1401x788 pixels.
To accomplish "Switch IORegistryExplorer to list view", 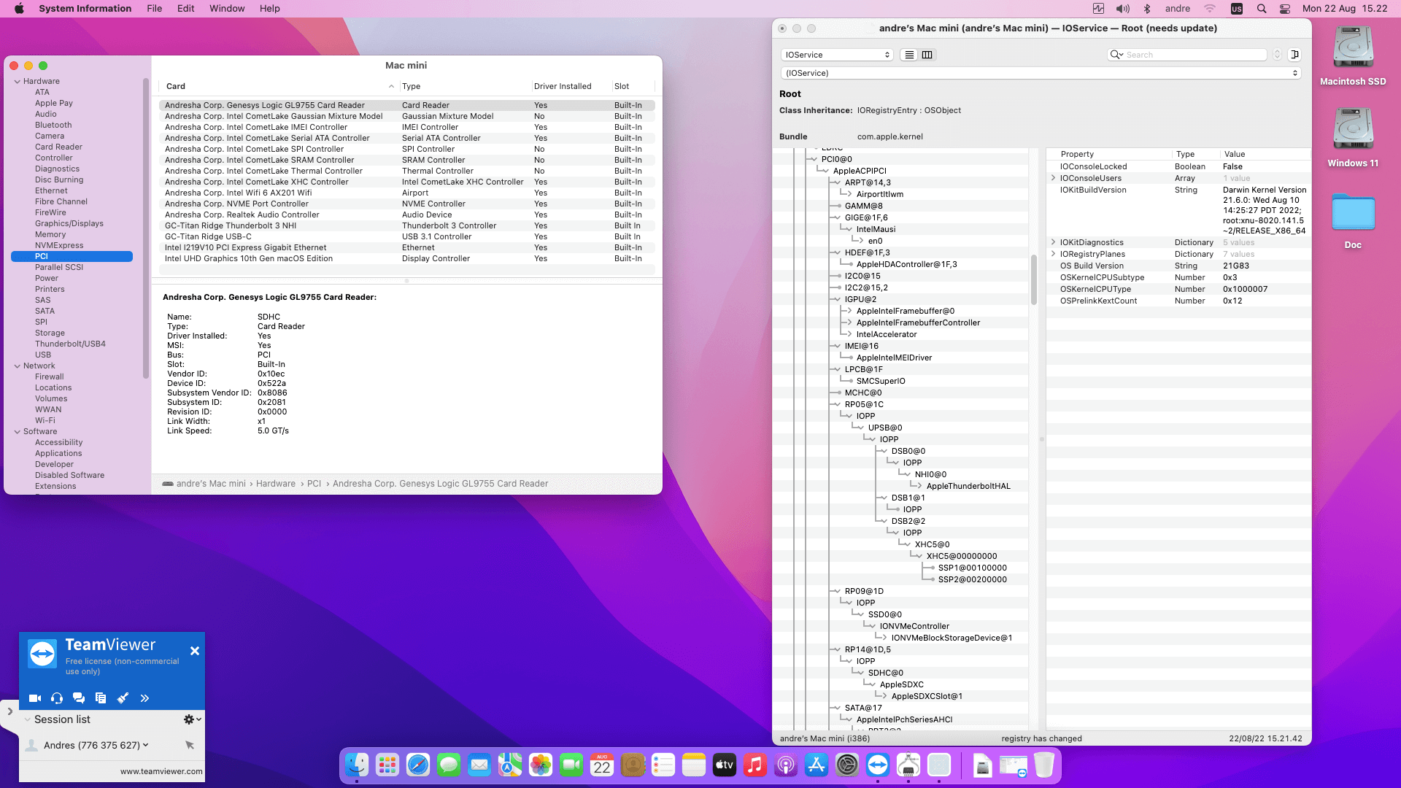I will click(x=908, y=55).
